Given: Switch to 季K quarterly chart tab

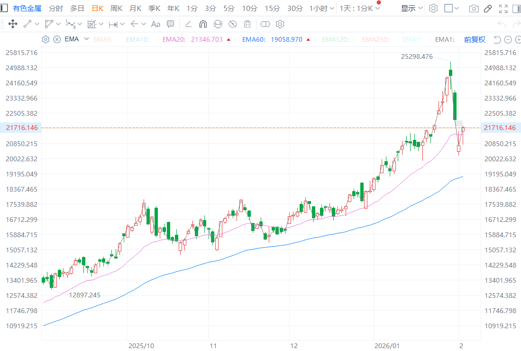Looking at the screenshot, I should (154, 9).
